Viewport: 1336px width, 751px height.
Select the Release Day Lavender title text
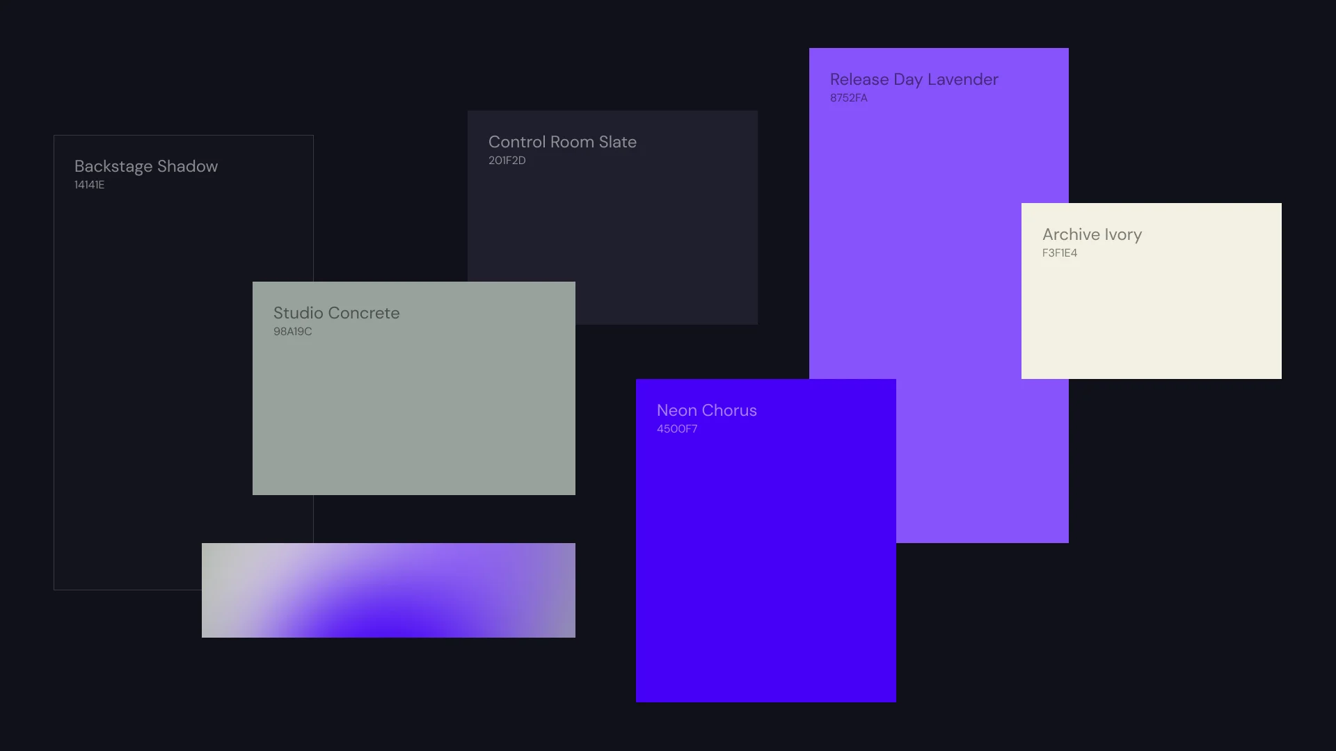pyautogui.click(x=914, y=79)
